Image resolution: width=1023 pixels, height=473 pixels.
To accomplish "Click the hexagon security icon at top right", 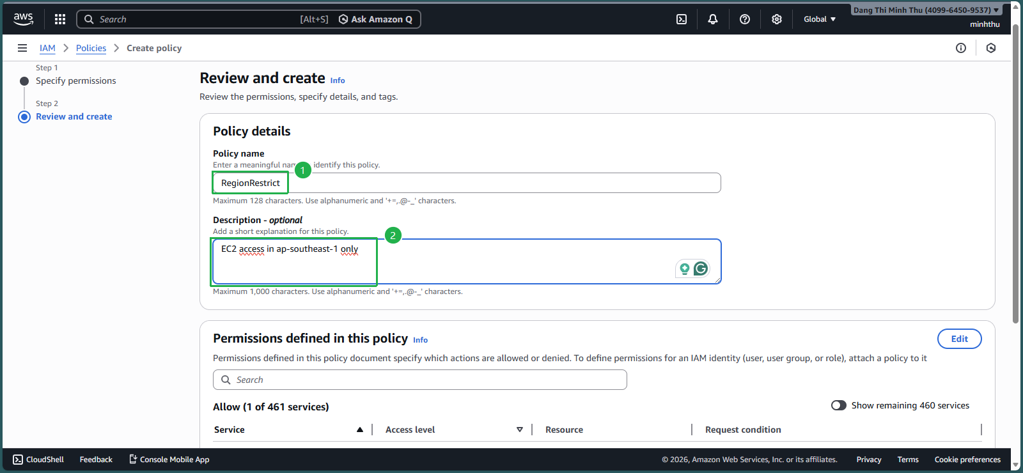I will (x=991, y=48).
